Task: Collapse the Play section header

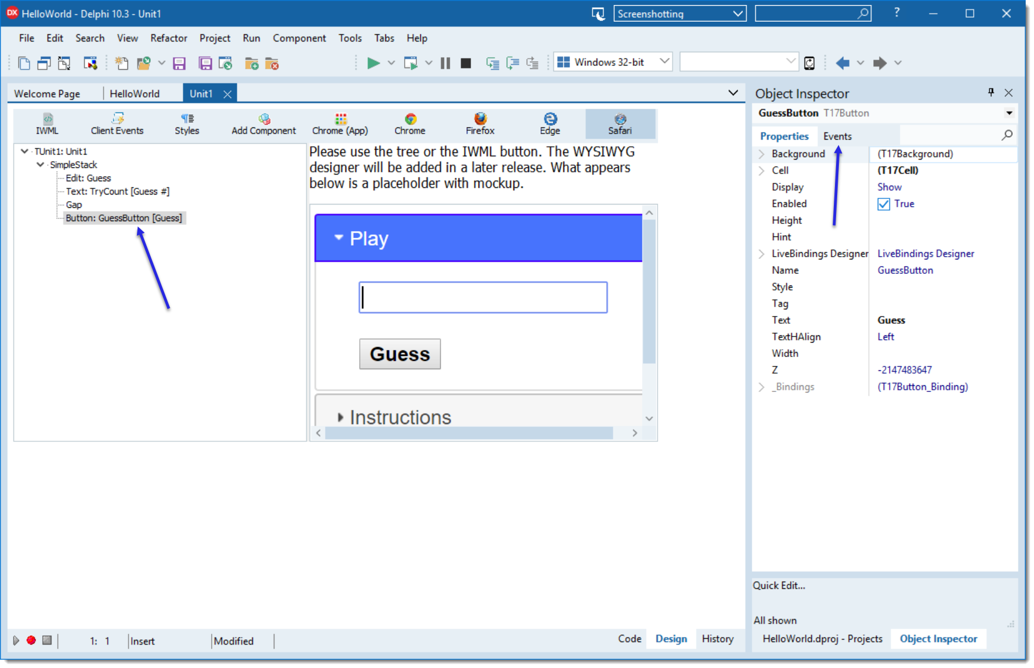Action: coord(339,238)
